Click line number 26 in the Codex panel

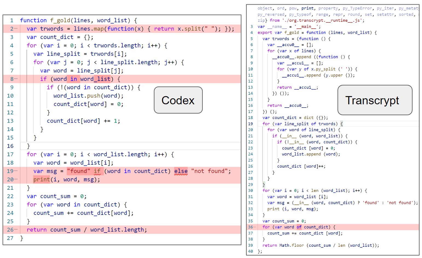(x=10, y=230)
